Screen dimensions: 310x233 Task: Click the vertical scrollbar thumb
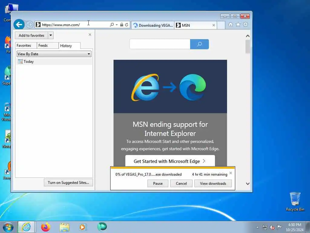coord(248,46)
